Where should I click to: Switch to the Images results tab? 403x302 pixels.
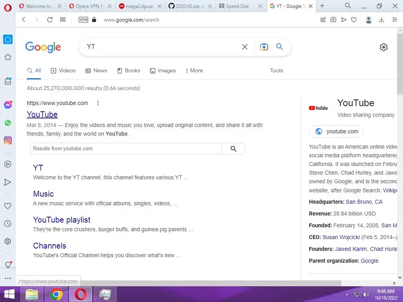tap(163, 71)
